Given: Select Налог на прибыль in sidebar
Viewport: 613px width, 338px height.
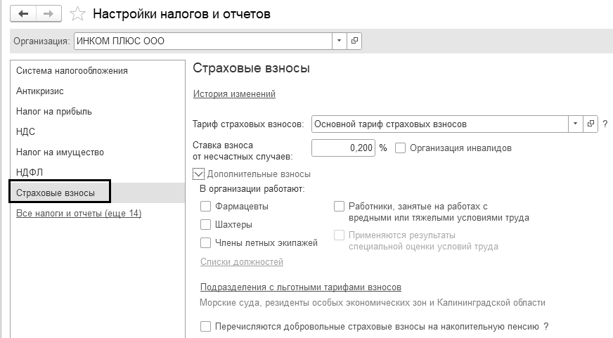Looking at the screenshot, I should click(54, 111).
